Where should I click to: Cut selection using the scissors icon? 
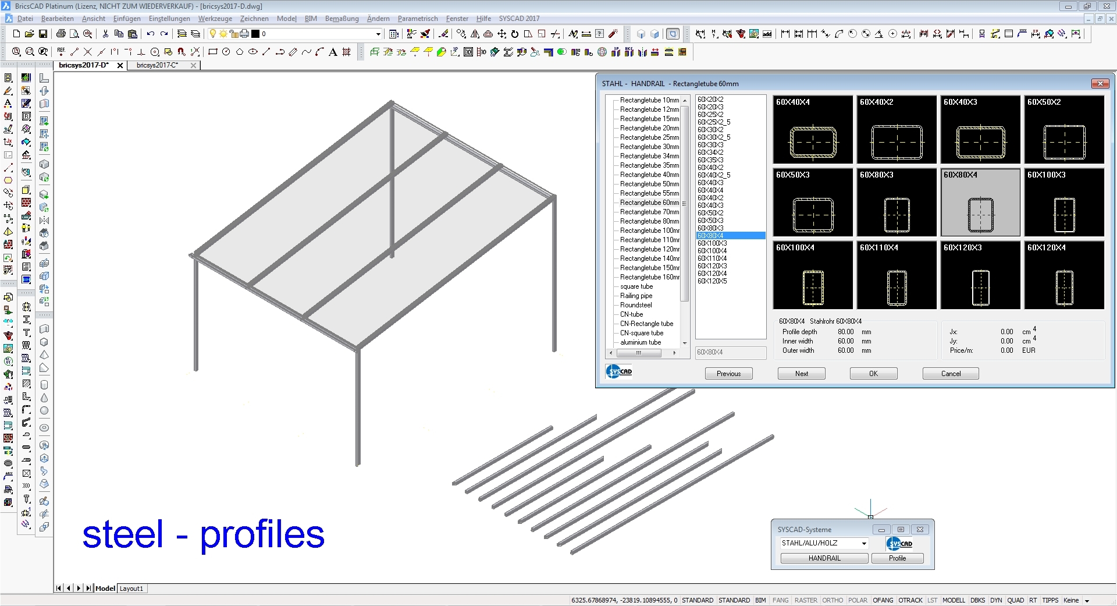(x=105, y=34)
